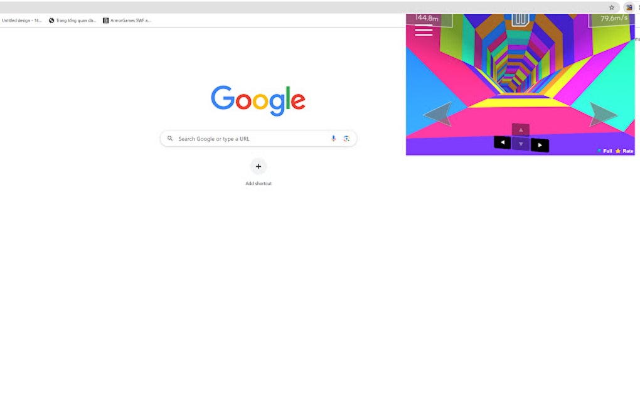Open the Full screen link
The image size is (640, 400).
(x=605, y=151)
